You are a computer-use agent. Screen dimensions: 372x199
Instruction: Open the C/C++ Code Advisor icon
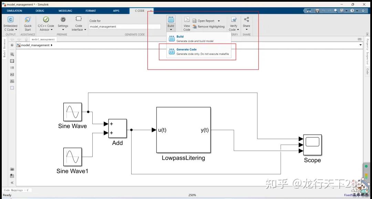[46, 19]
